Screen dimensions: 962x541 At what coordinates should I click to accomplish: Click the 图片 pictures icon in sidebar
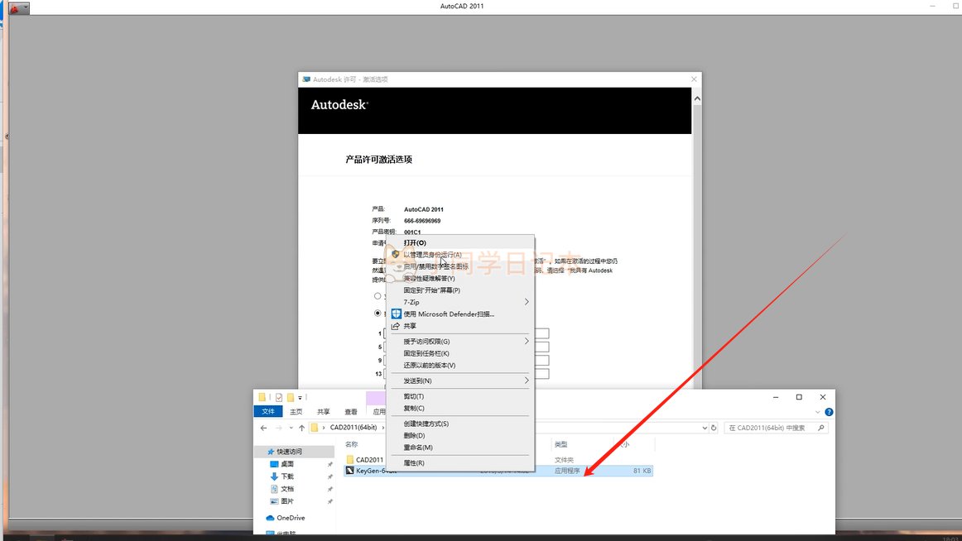[x=274, y=501]
